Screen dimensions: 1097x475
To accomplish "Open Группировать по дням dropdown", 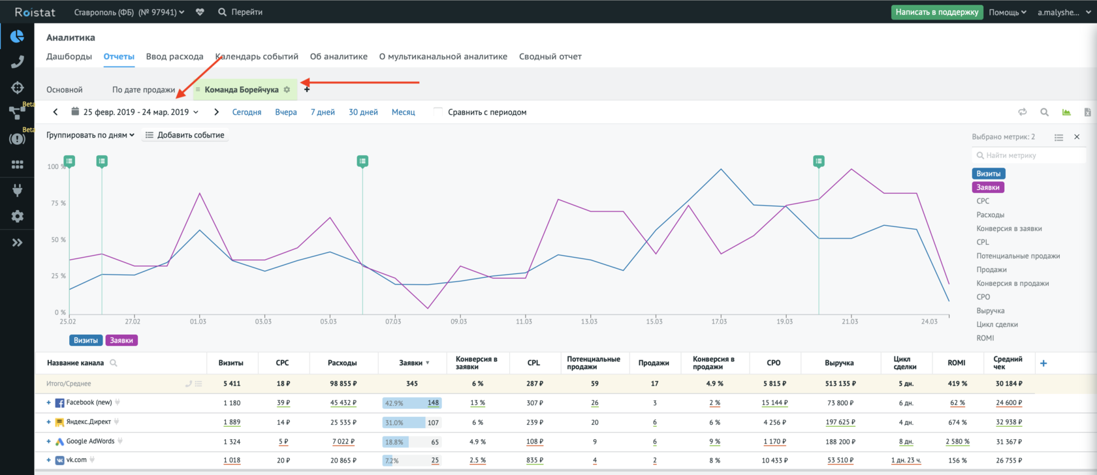I will [90, 135].
